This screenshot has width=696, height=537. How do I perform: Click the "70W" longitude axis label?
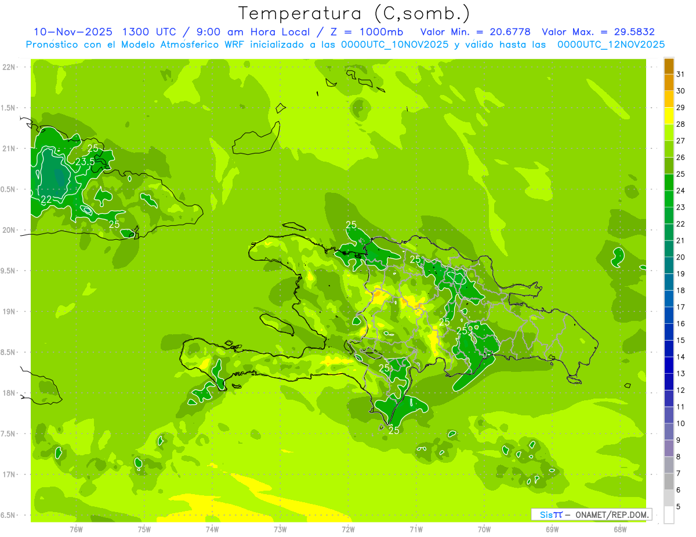tap(484, 529)
